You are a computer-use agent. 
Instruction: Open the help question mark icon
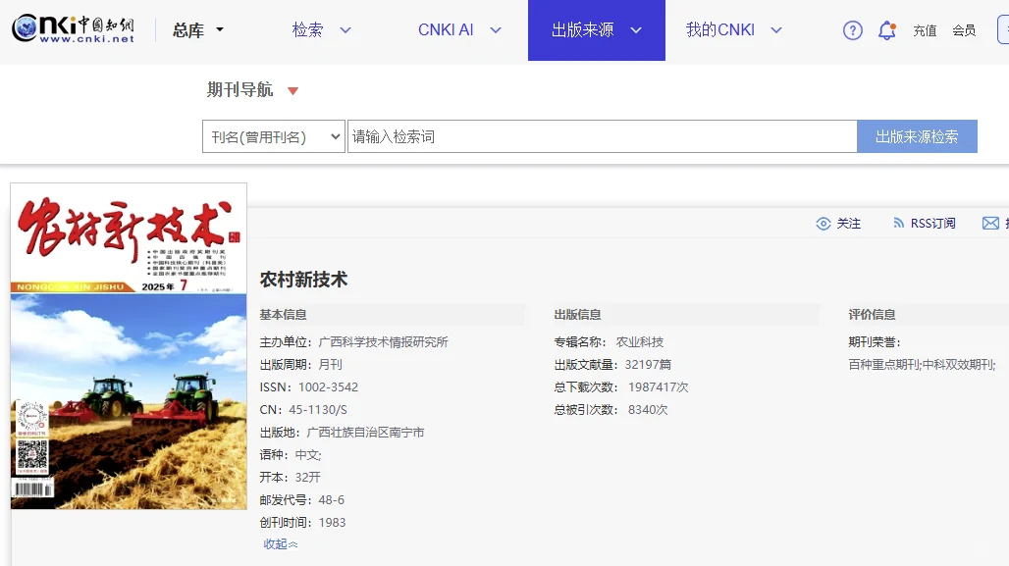click(852, 30)
